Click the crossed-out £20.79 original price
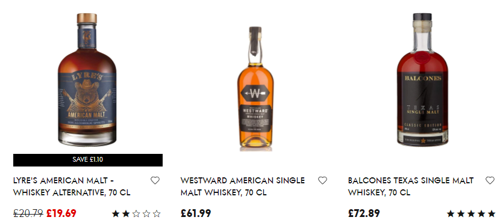The height and width of the screenshot is (223, 497). click(x=28, y=213)
